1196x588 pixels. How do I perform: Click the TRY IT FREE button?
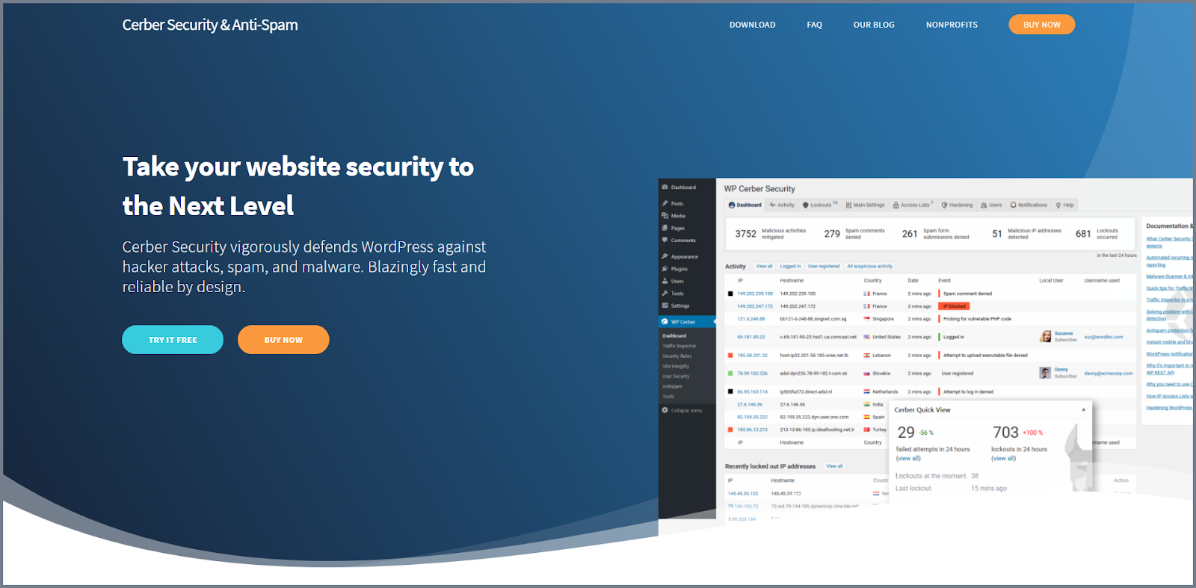(x=173, y=340)
